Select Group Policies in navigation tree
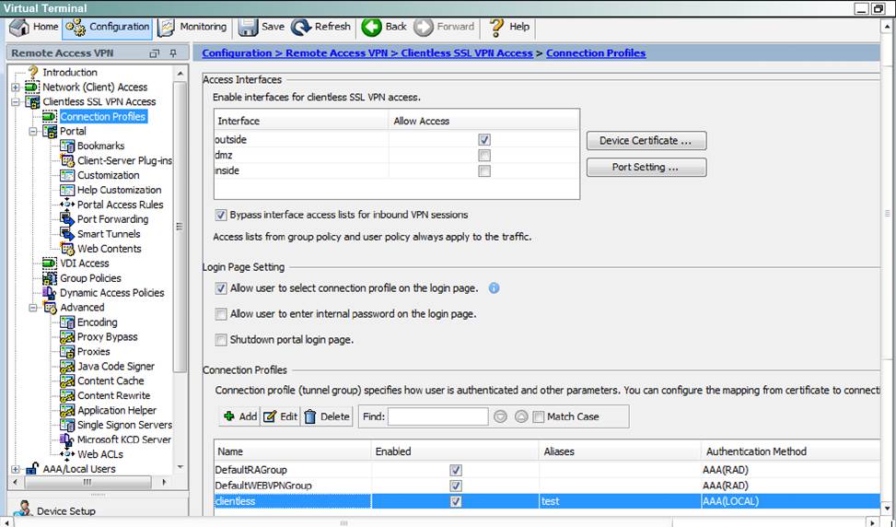This screenshot has height=527, width=896. tap(90, 278)
